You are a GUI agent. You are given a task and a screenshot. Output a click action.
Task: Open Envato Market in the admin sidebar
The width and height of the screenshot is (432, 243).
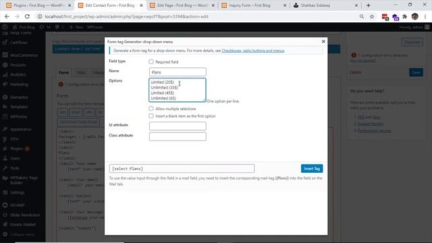tap(22, 225)
